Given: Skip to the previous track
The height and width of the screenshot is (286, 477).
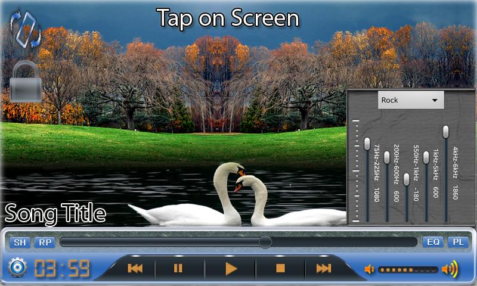Looking at the screenshot, I should point(135,269).
